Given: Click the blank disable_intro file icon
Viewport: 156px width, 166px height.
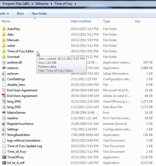Looking at the screenshot, I should coord(4,85).
